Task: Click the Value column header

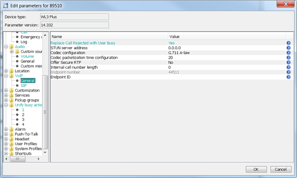Action: tap(227, 37)
